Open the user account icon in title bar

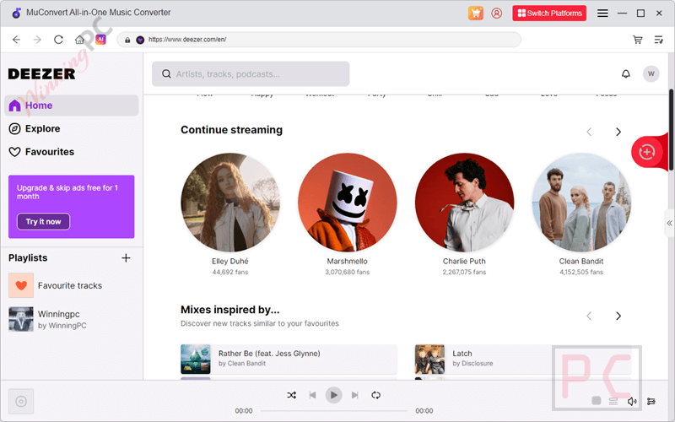tap(496, 13)
